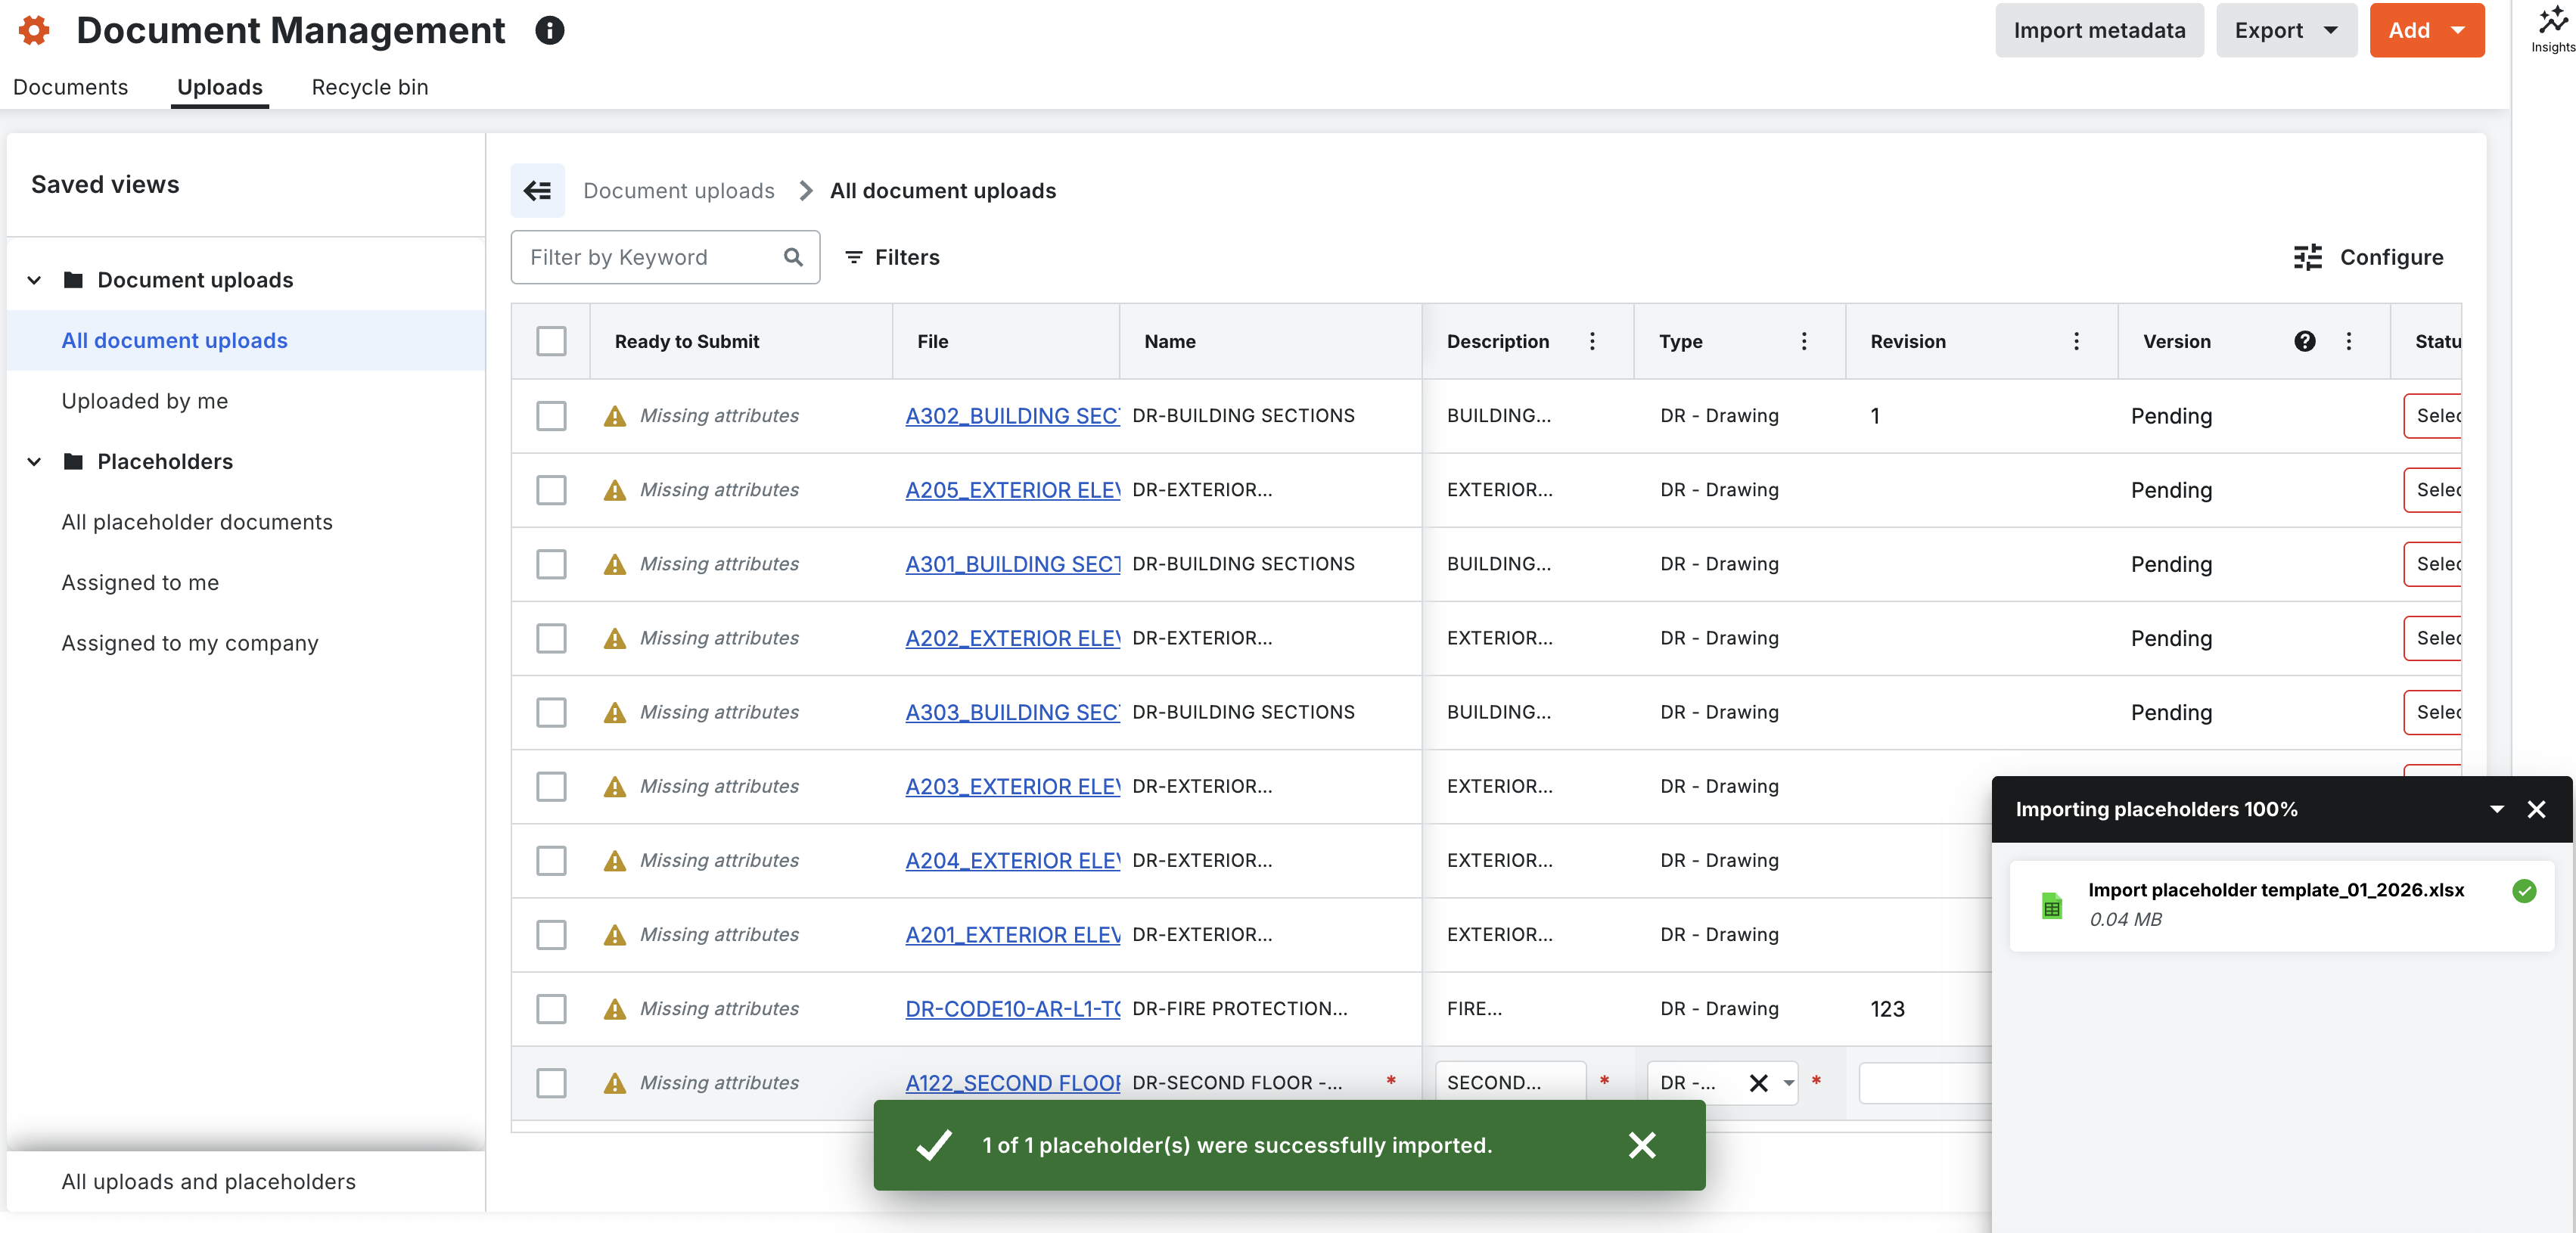Switch to the Recycle bin tab
The width and height of the screenshot is (2576, 1233).
coord(370,87)
